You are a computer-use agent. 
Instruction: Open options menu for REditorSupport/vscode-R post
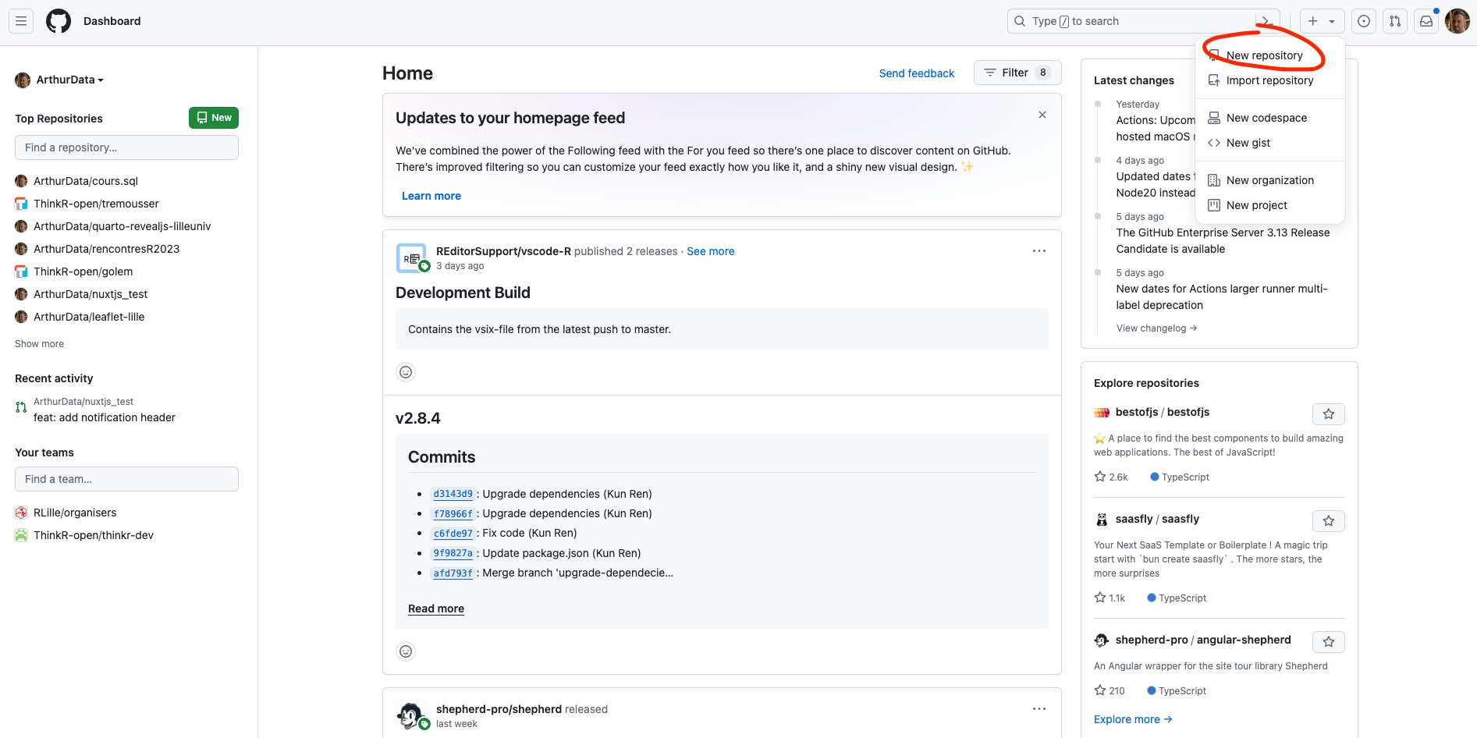pyautogui.click(x=1039, y=251)
